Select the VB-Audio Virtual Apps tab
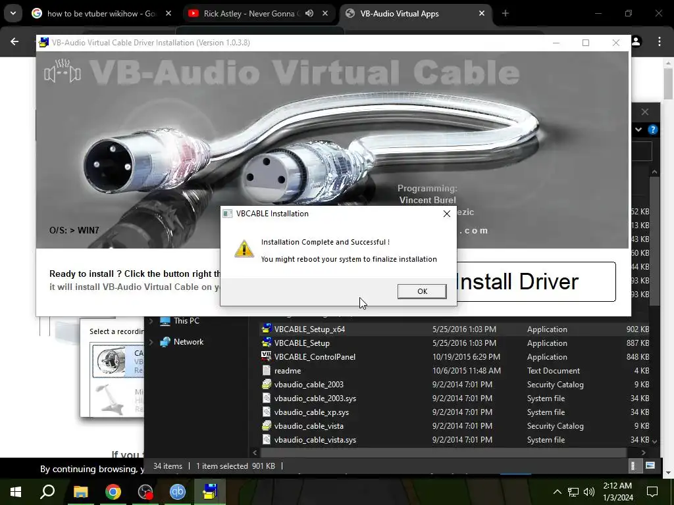 coord(400,14)
